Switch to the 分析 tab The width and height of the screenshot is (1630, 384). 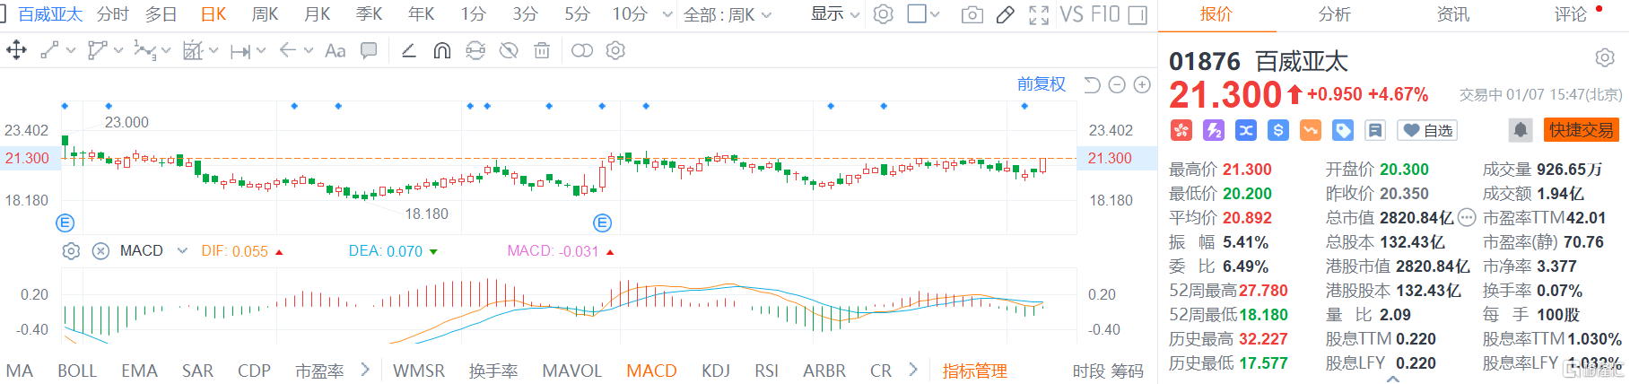pyautogui.click(x=1334, y=14)
